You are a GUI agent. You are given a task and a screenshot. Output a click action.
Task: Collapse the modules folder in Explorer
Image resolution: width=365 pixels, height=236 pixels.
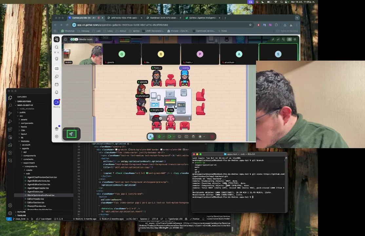25,141
